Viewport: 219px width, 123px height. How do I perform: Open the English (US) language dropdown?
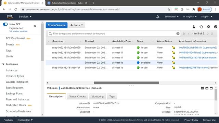[25, 120]
